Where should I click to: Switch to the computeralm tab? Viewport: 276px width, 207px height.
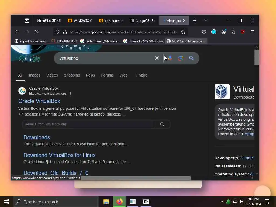pos(111,20)
